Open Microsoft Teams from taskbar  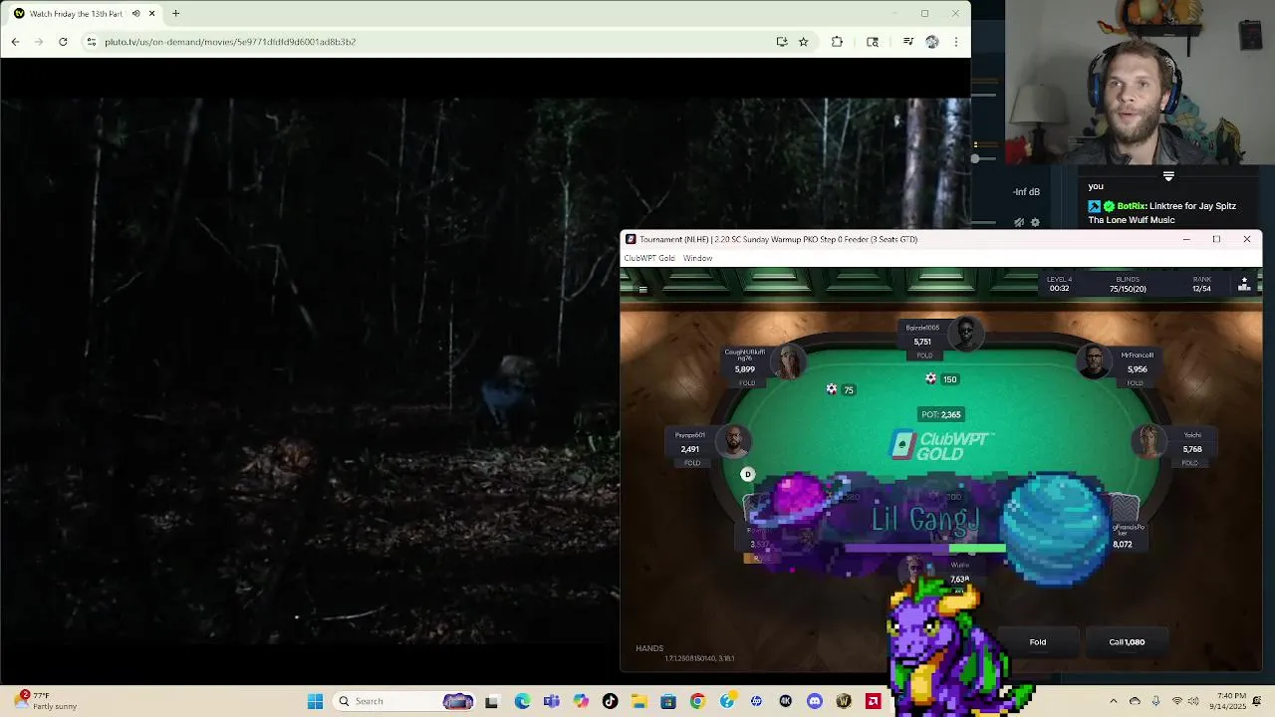tap(551, 701)
